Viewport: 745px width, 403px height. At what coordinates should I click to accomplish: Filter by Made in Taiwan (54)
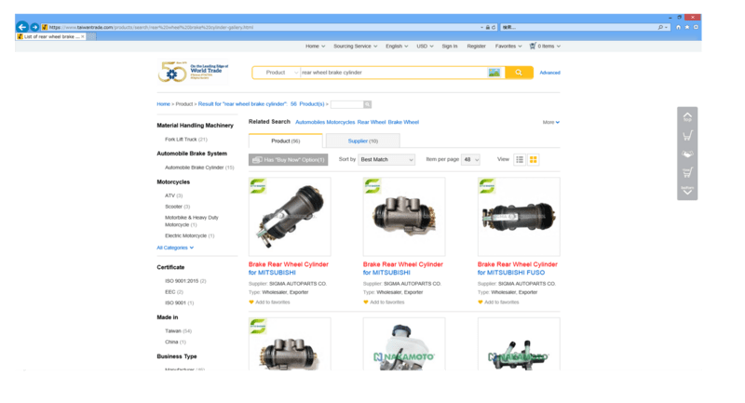[x=178, y=330]
